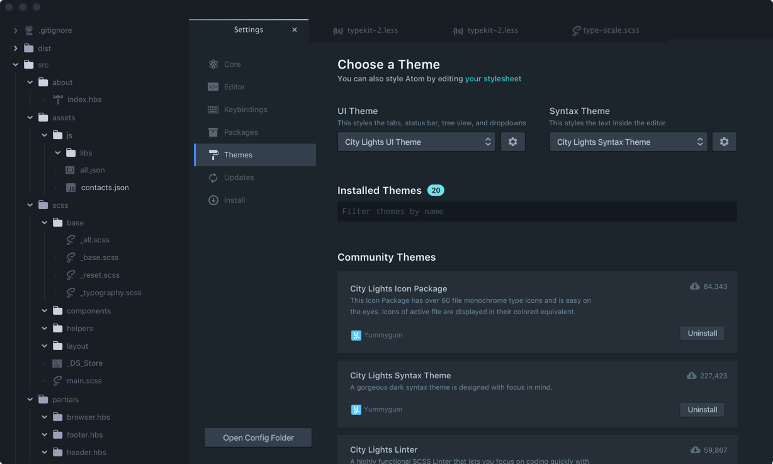Click the main.scss Sass icon

tap(57, 381)
